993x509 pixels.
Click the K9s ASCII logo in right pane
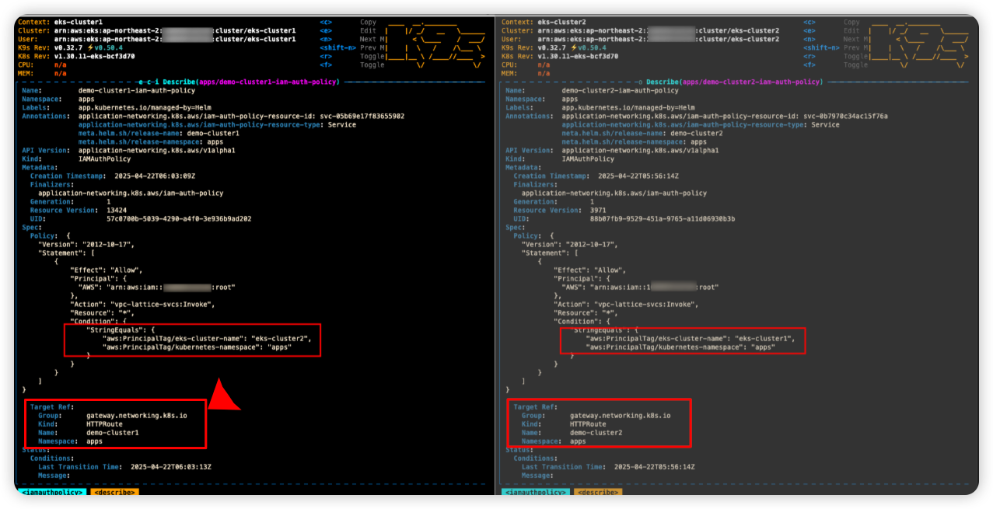click(919, 44)
